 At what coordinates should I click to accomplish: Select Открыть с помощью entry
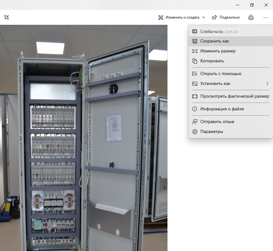[x=231, y=74]
